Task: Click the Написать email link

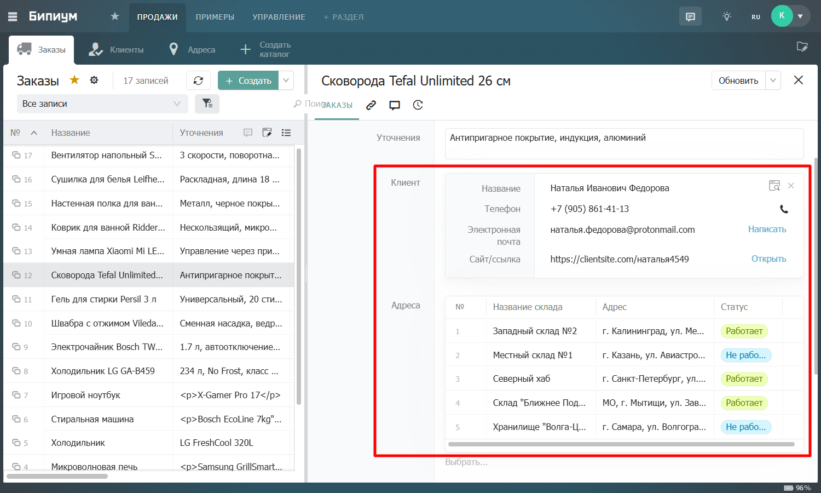Action: click(767, 230)
